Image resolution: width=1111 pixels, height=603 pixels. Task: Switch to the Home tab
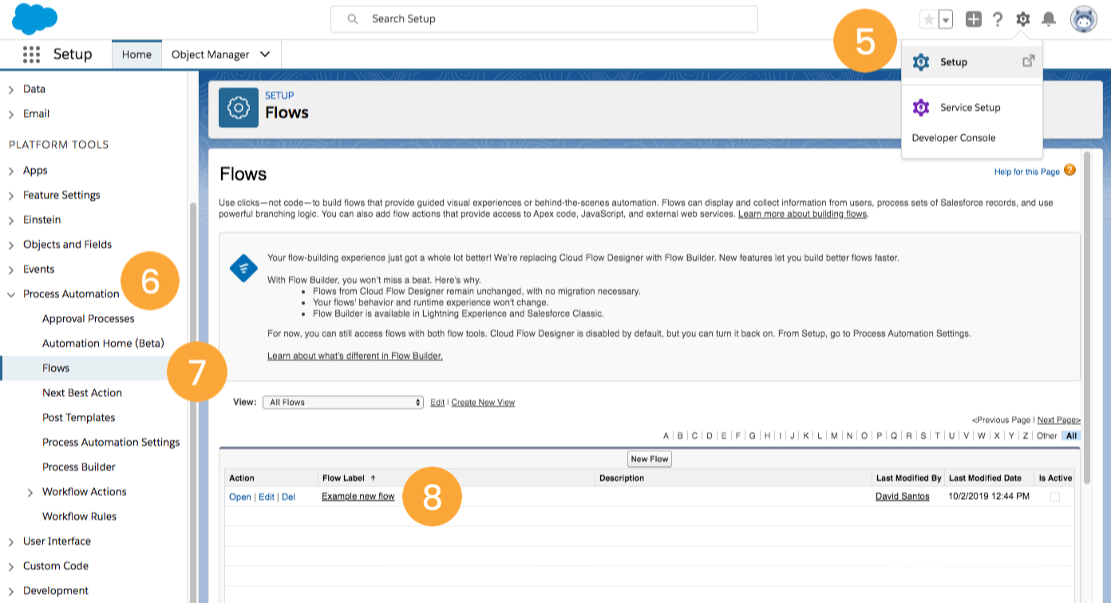click(x=136, y=54)
